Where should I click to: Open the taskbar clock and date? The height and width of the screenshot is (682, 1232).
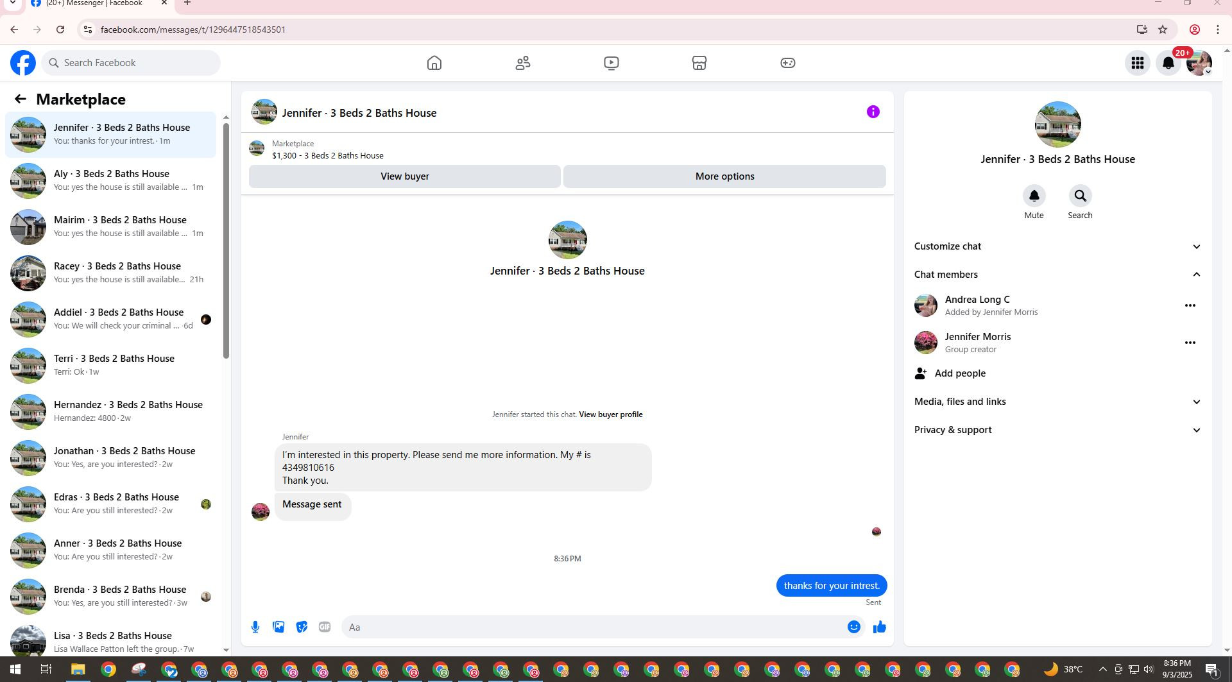1177,669
